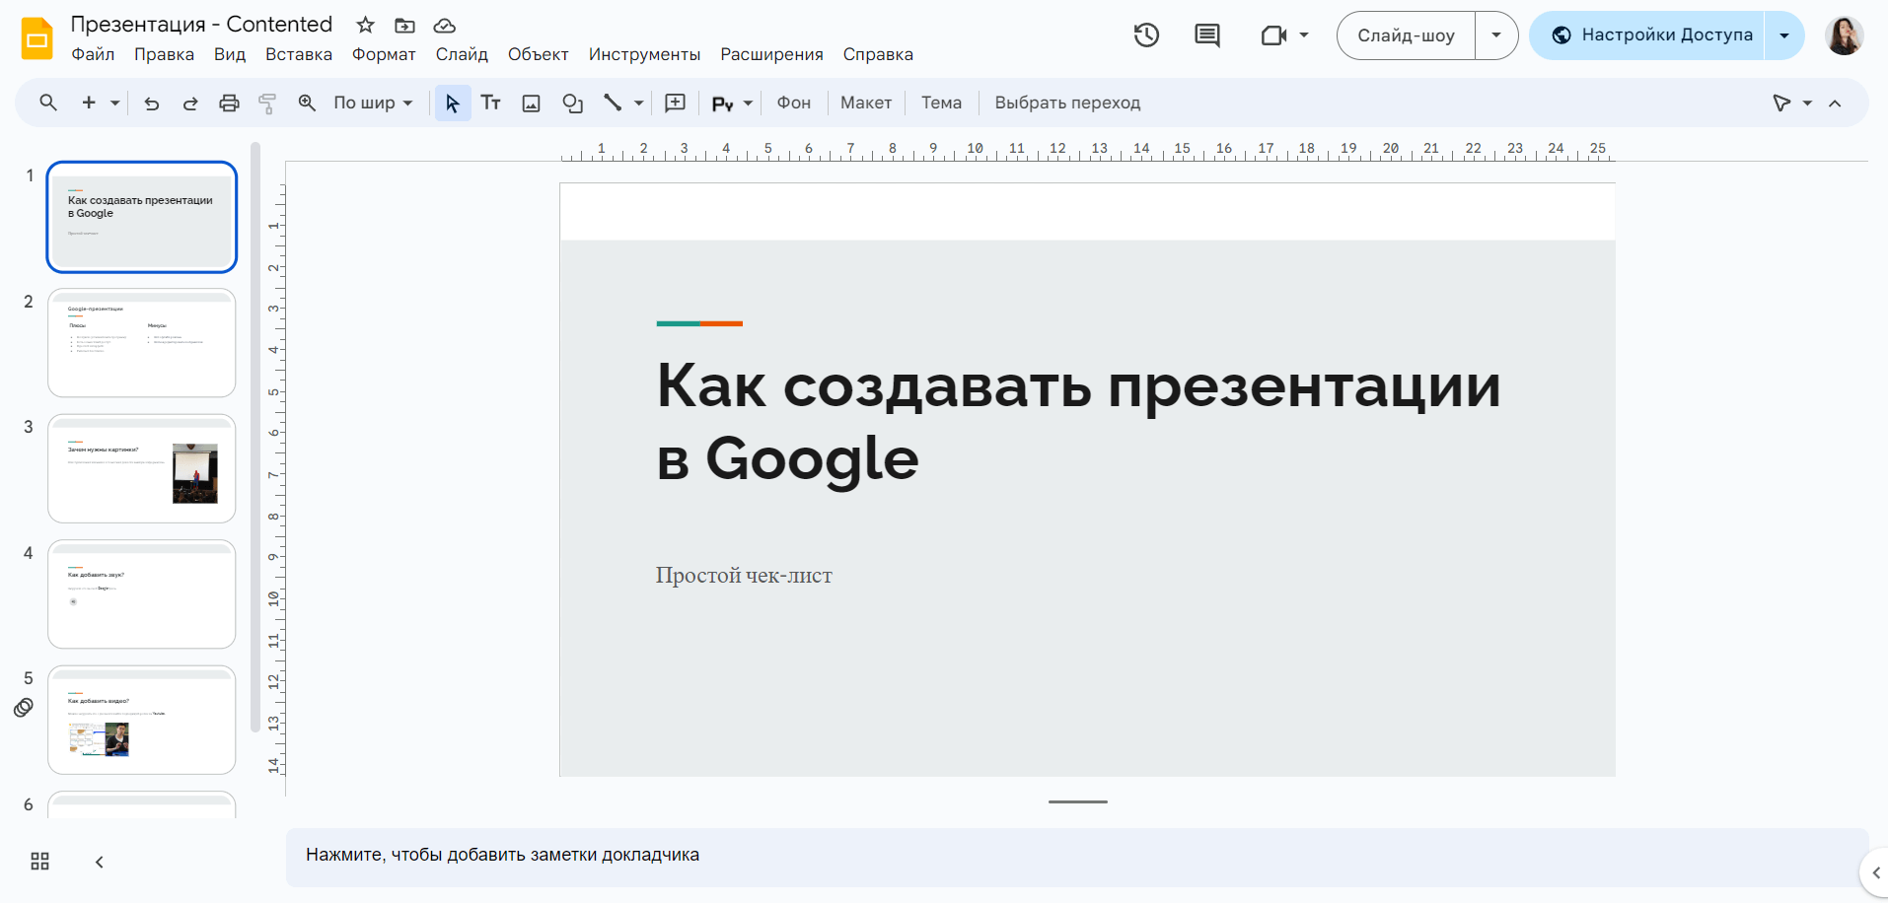Click the slide title text
The height and width of the screenshot is (903, 1888).
click(1078, 422)
